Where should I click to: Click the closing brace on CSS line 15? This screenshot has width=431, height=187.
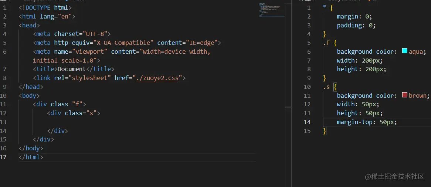tap(325, 131)
